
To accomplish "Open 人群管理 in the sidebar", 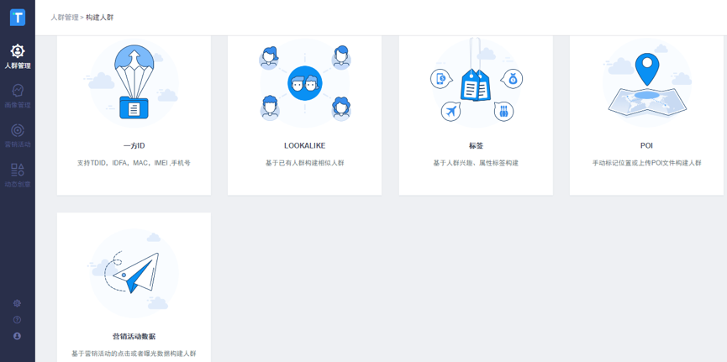I will point(17,56).
